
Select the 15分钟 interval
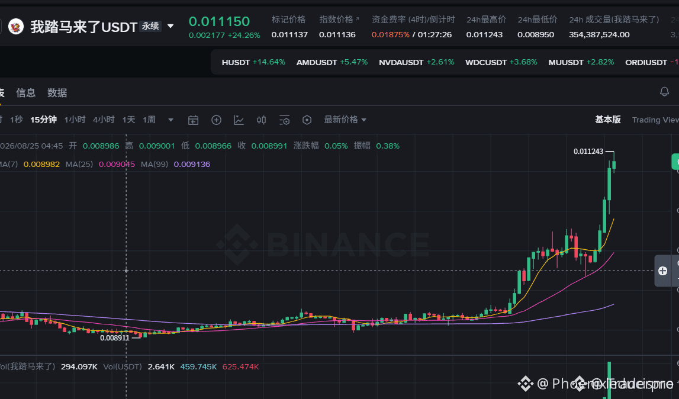[43, 120]
